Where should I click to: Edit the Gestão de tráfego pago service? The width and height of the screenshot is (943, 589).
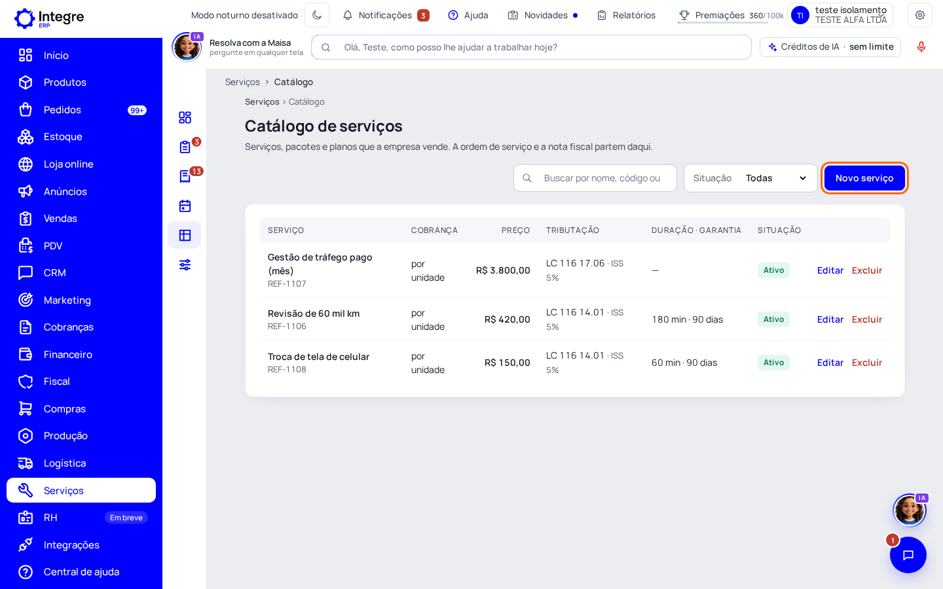point(830,270)
